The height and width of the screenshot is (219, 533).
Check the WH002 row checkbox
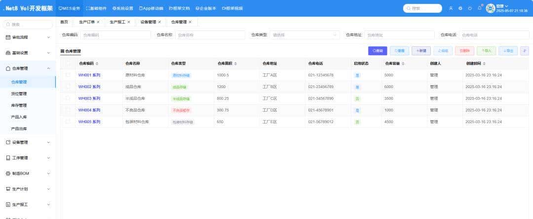[68, 87]
